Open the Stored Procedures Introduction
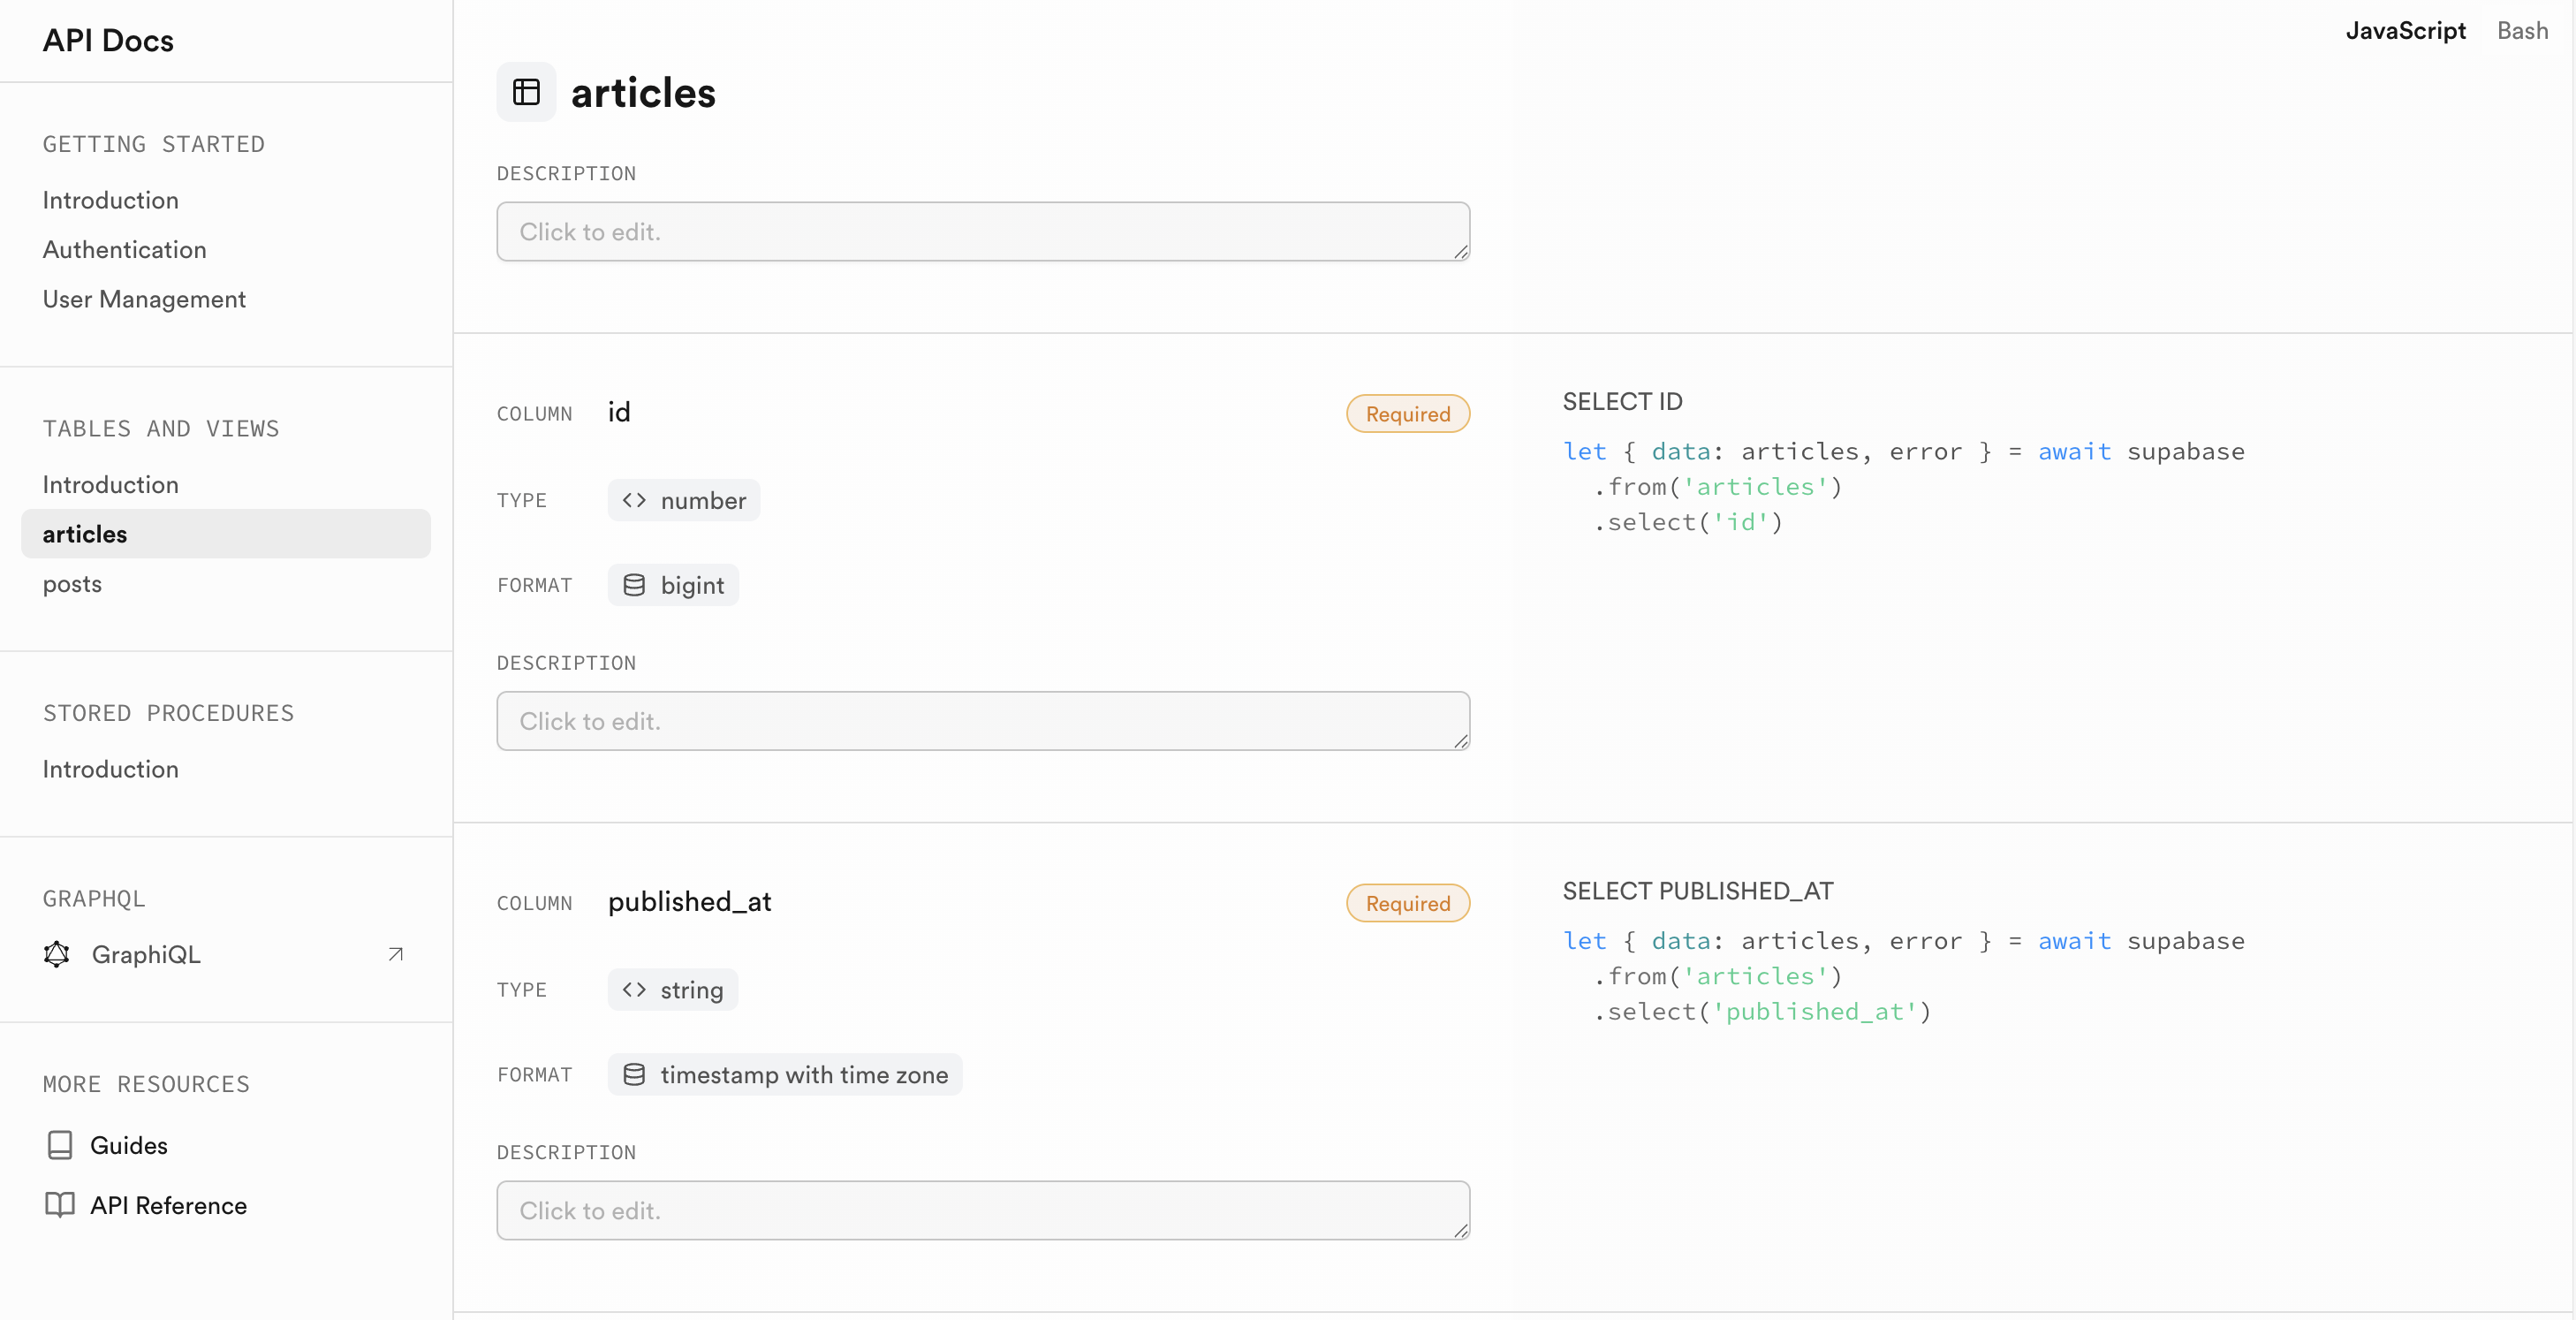The height and width of the screenshot is (1320, 2576). coord(110,769)
